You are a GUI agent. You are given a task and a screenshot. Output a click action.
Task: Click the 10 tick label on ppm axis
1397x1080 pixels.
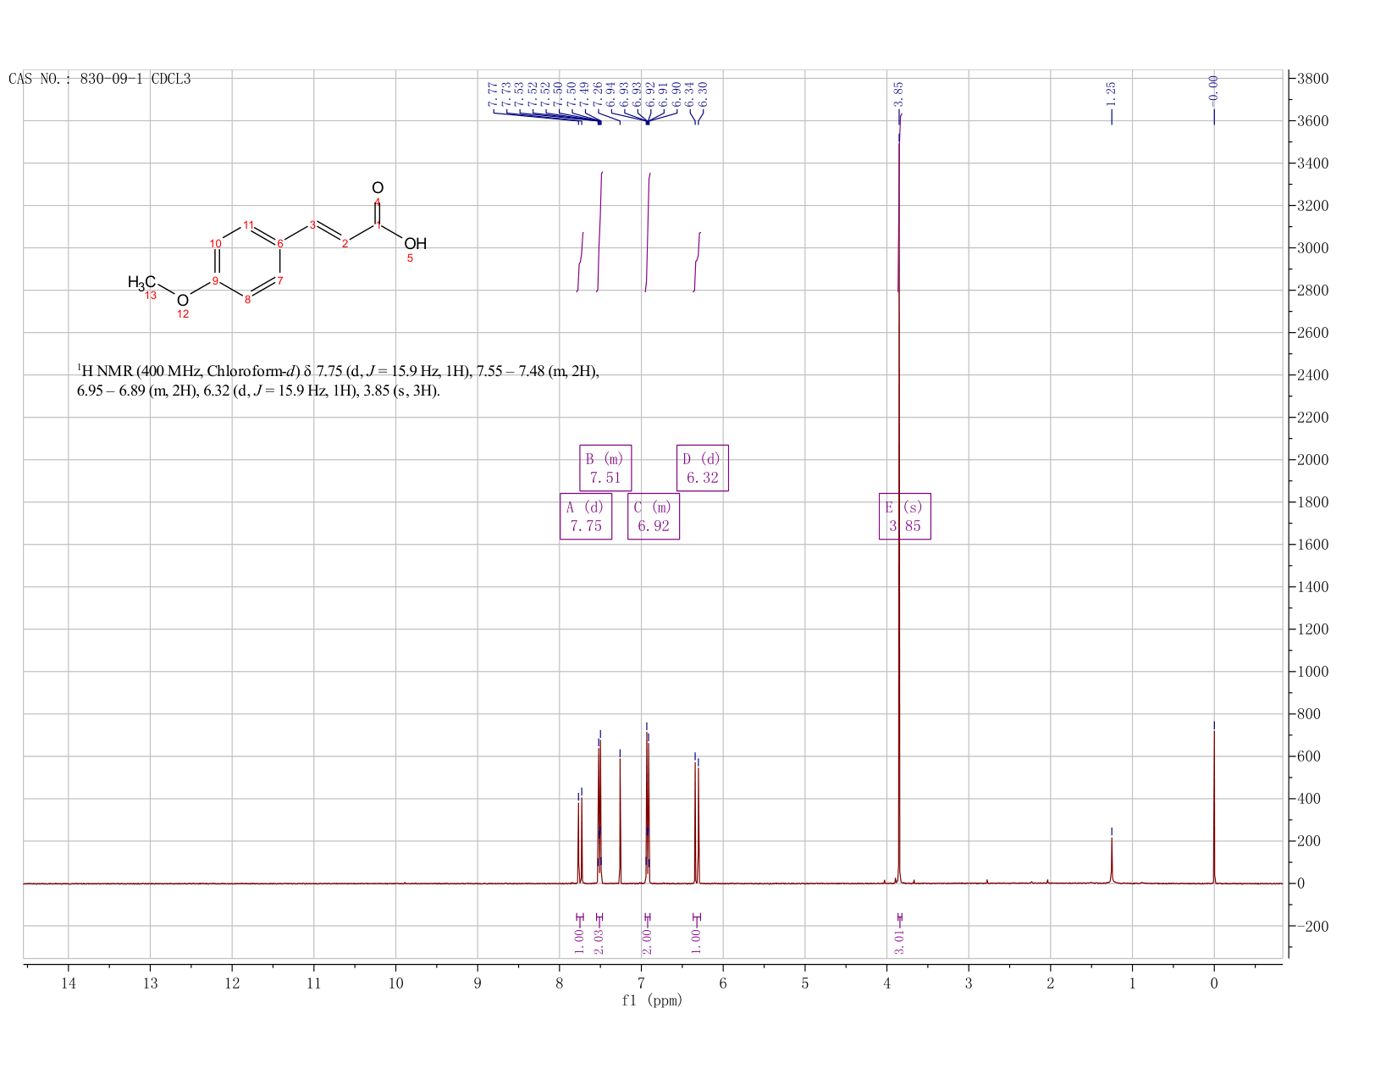click(x=395, y=983)
